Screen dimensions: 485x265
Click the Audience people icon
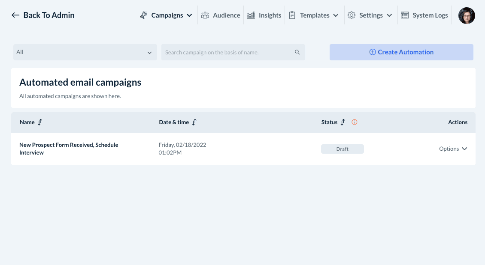[205, 15]
